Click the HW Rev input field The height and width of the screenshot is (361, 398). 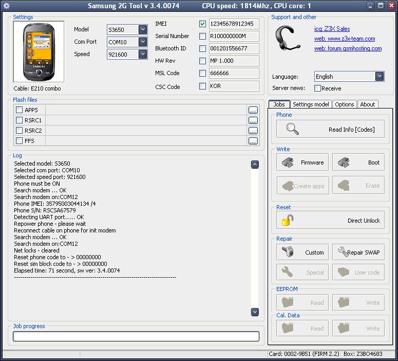(234, 61)
